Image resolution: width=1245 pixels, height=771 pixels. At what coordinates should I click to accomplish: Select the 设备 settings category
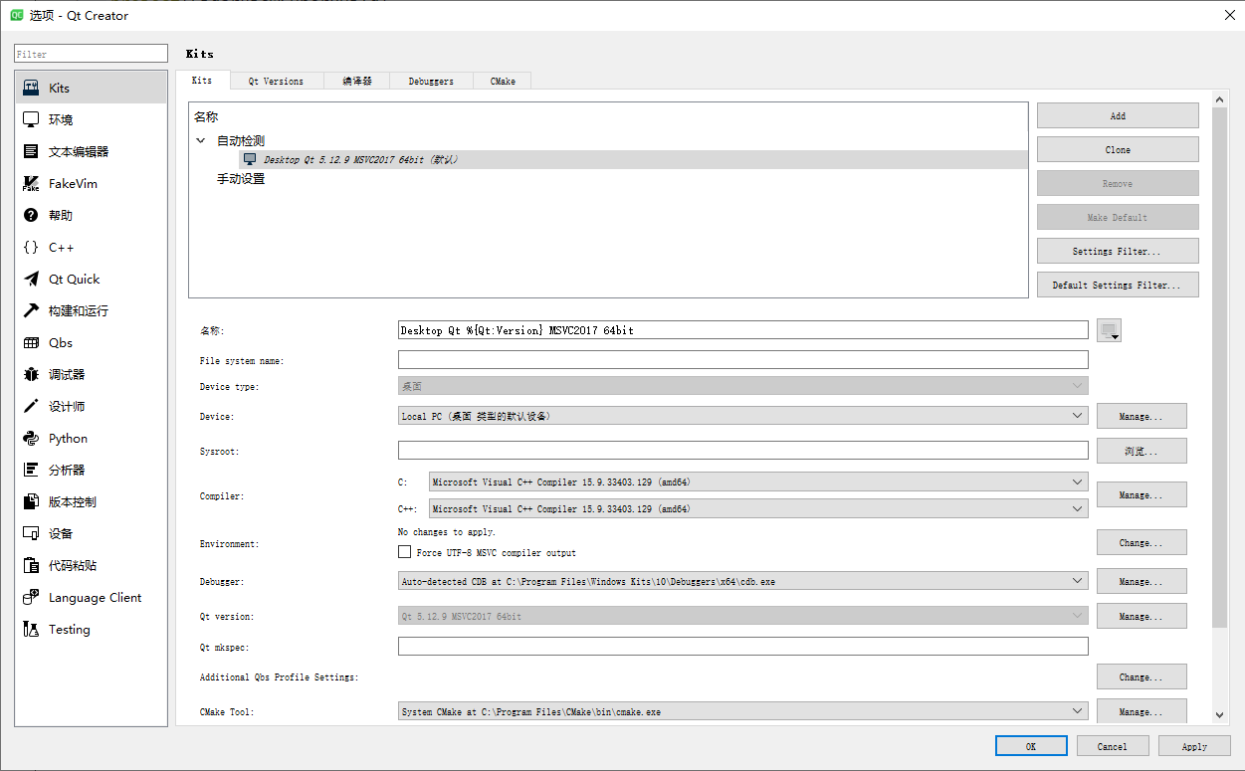pos(91,533)
